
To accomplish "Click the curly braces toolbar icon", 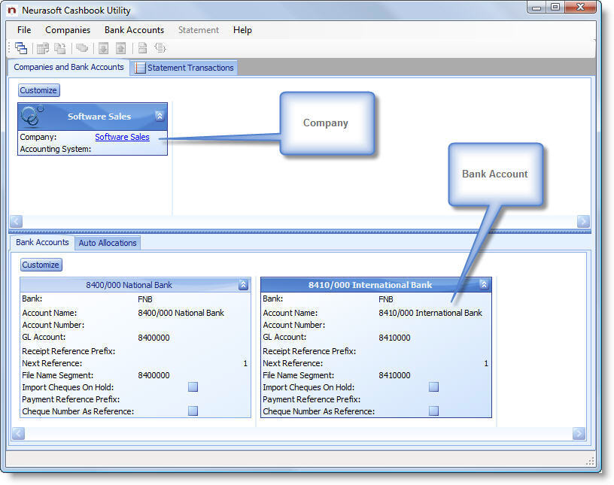I will click(x=160, y=48).
